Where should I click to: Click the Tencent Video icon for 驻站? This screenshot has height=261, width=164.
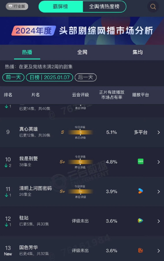click(x=140, y=221)
